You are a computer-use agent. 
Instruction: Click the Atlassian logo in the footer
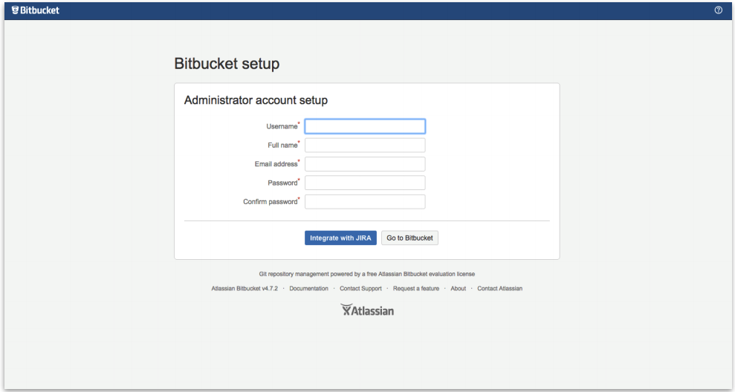(x=367, y=310)
